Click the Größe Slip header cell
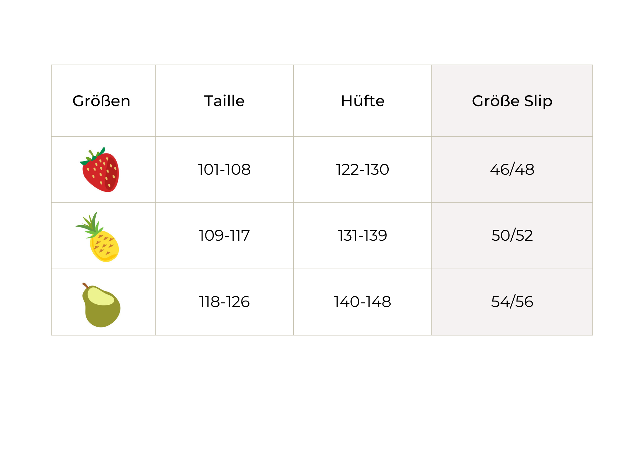Screen dimensions: 644x455 coord(512,101)
